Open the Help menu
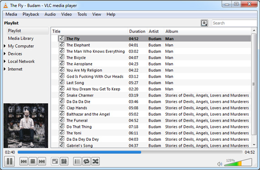Screen dimensions: 260x170 tap(111, 14)
